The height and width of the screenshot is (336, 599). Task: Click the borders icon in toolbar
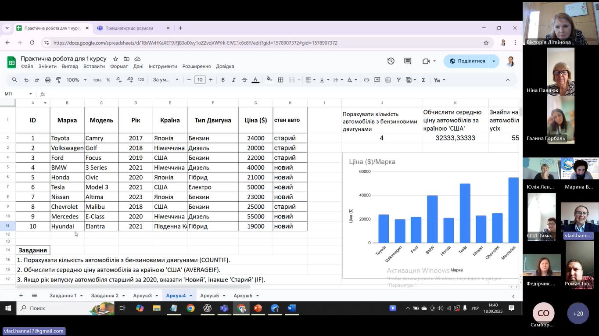click(x=281, y=80)
